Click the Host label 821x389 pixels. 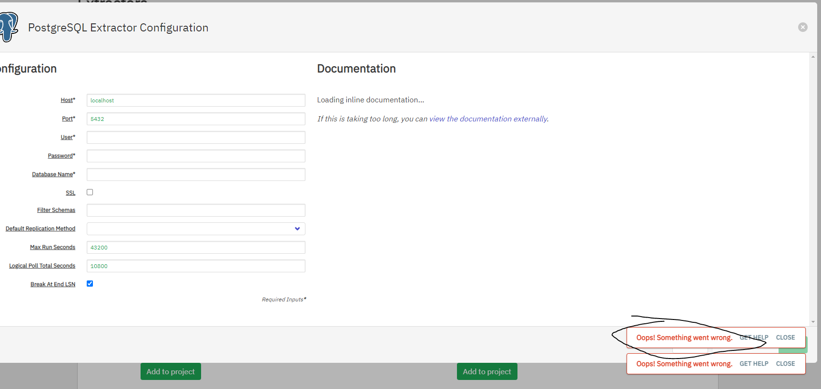pos(67,100)
